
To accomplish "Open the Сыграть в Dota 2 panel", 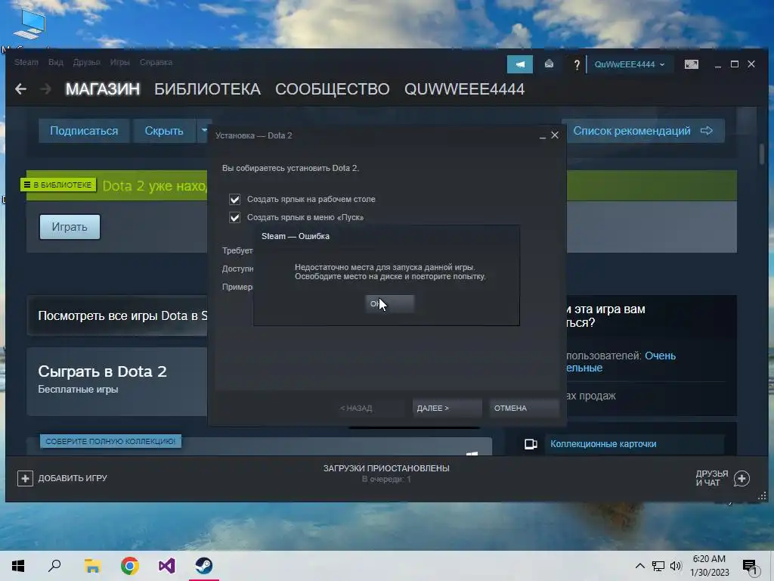I will tap(117, 381).
